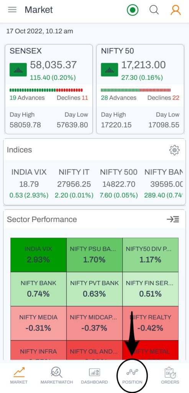Open the Dashboard tab icon
This screenshot has width=189, height=393.
[x=94, y=372]
